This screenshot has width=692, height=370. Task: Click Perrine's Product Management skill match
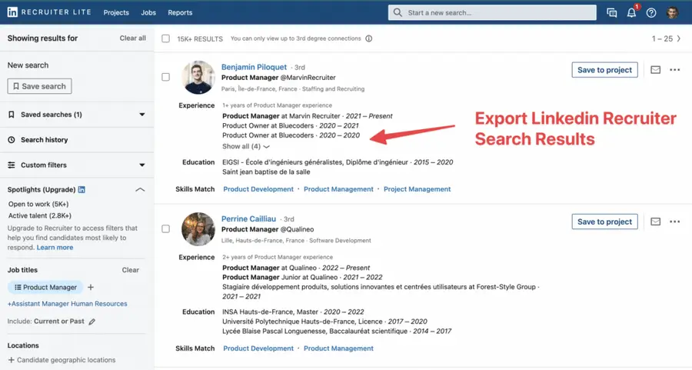[338, 348]
